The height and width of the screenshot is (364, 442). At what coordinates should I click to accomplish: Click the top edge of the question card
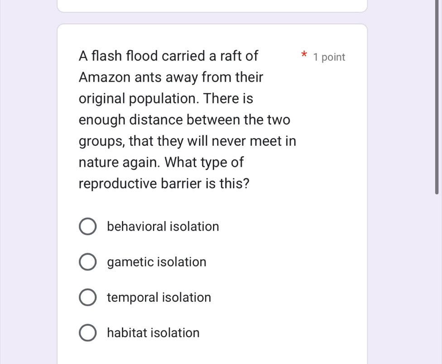(x=212, y=24)
